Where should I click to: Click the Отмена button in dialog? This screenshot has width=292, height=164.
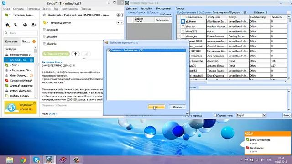pyautogui.click(x=177, y=107)
